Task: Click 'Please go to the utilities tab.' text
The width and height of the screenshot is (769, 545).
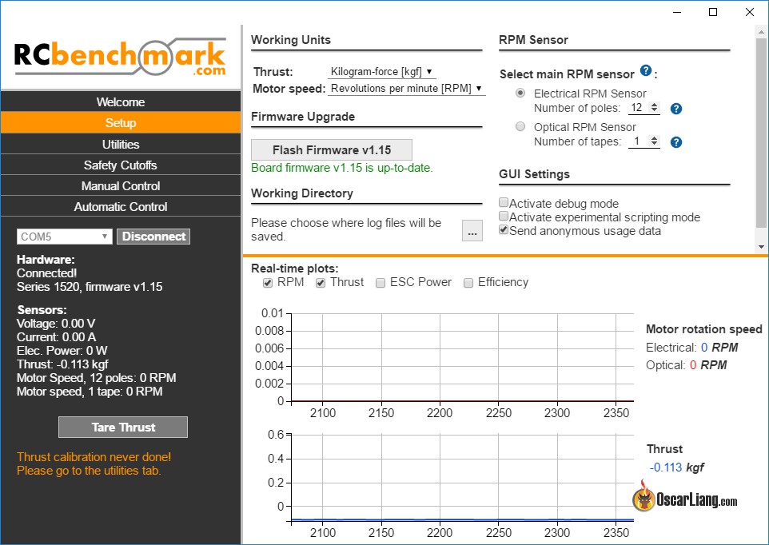Action: (x=89, y=471)
